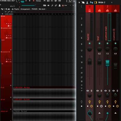Select mixer insert 2 flame header
This screenshot has width=121, height=121.
[x=107, y=9]
